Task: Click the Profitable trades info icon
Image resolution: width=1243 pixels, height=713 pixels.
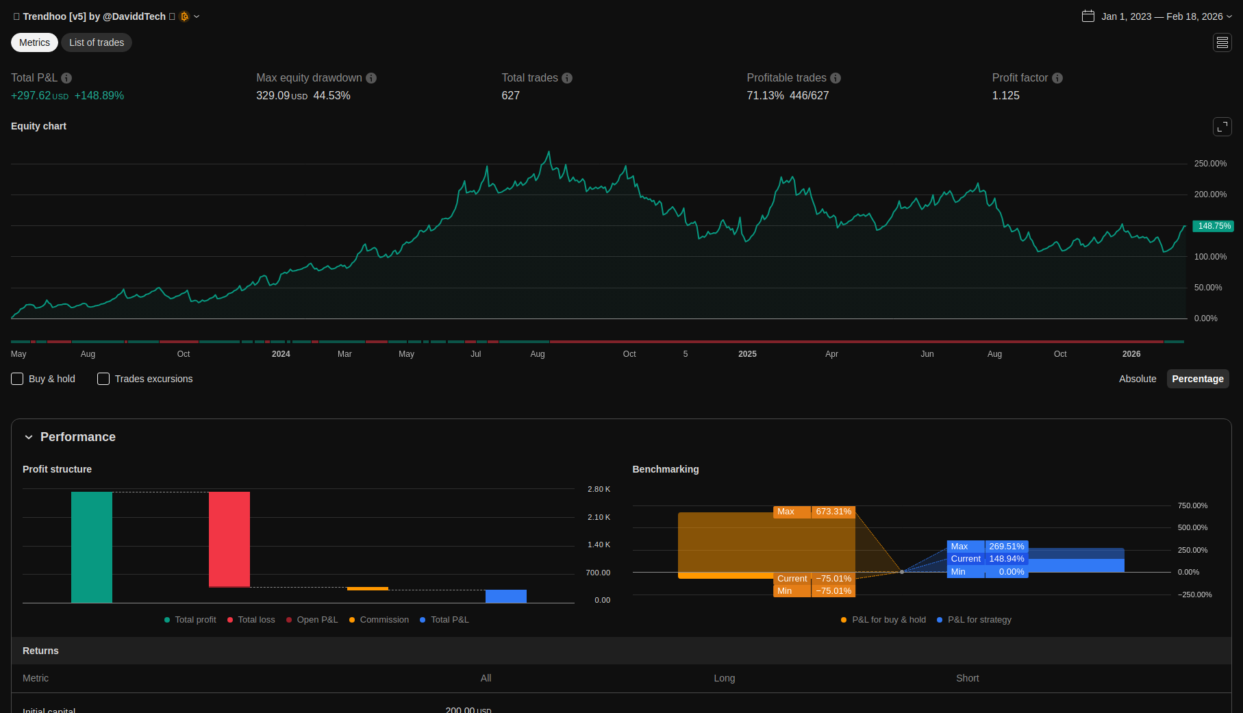Action: 836,78
